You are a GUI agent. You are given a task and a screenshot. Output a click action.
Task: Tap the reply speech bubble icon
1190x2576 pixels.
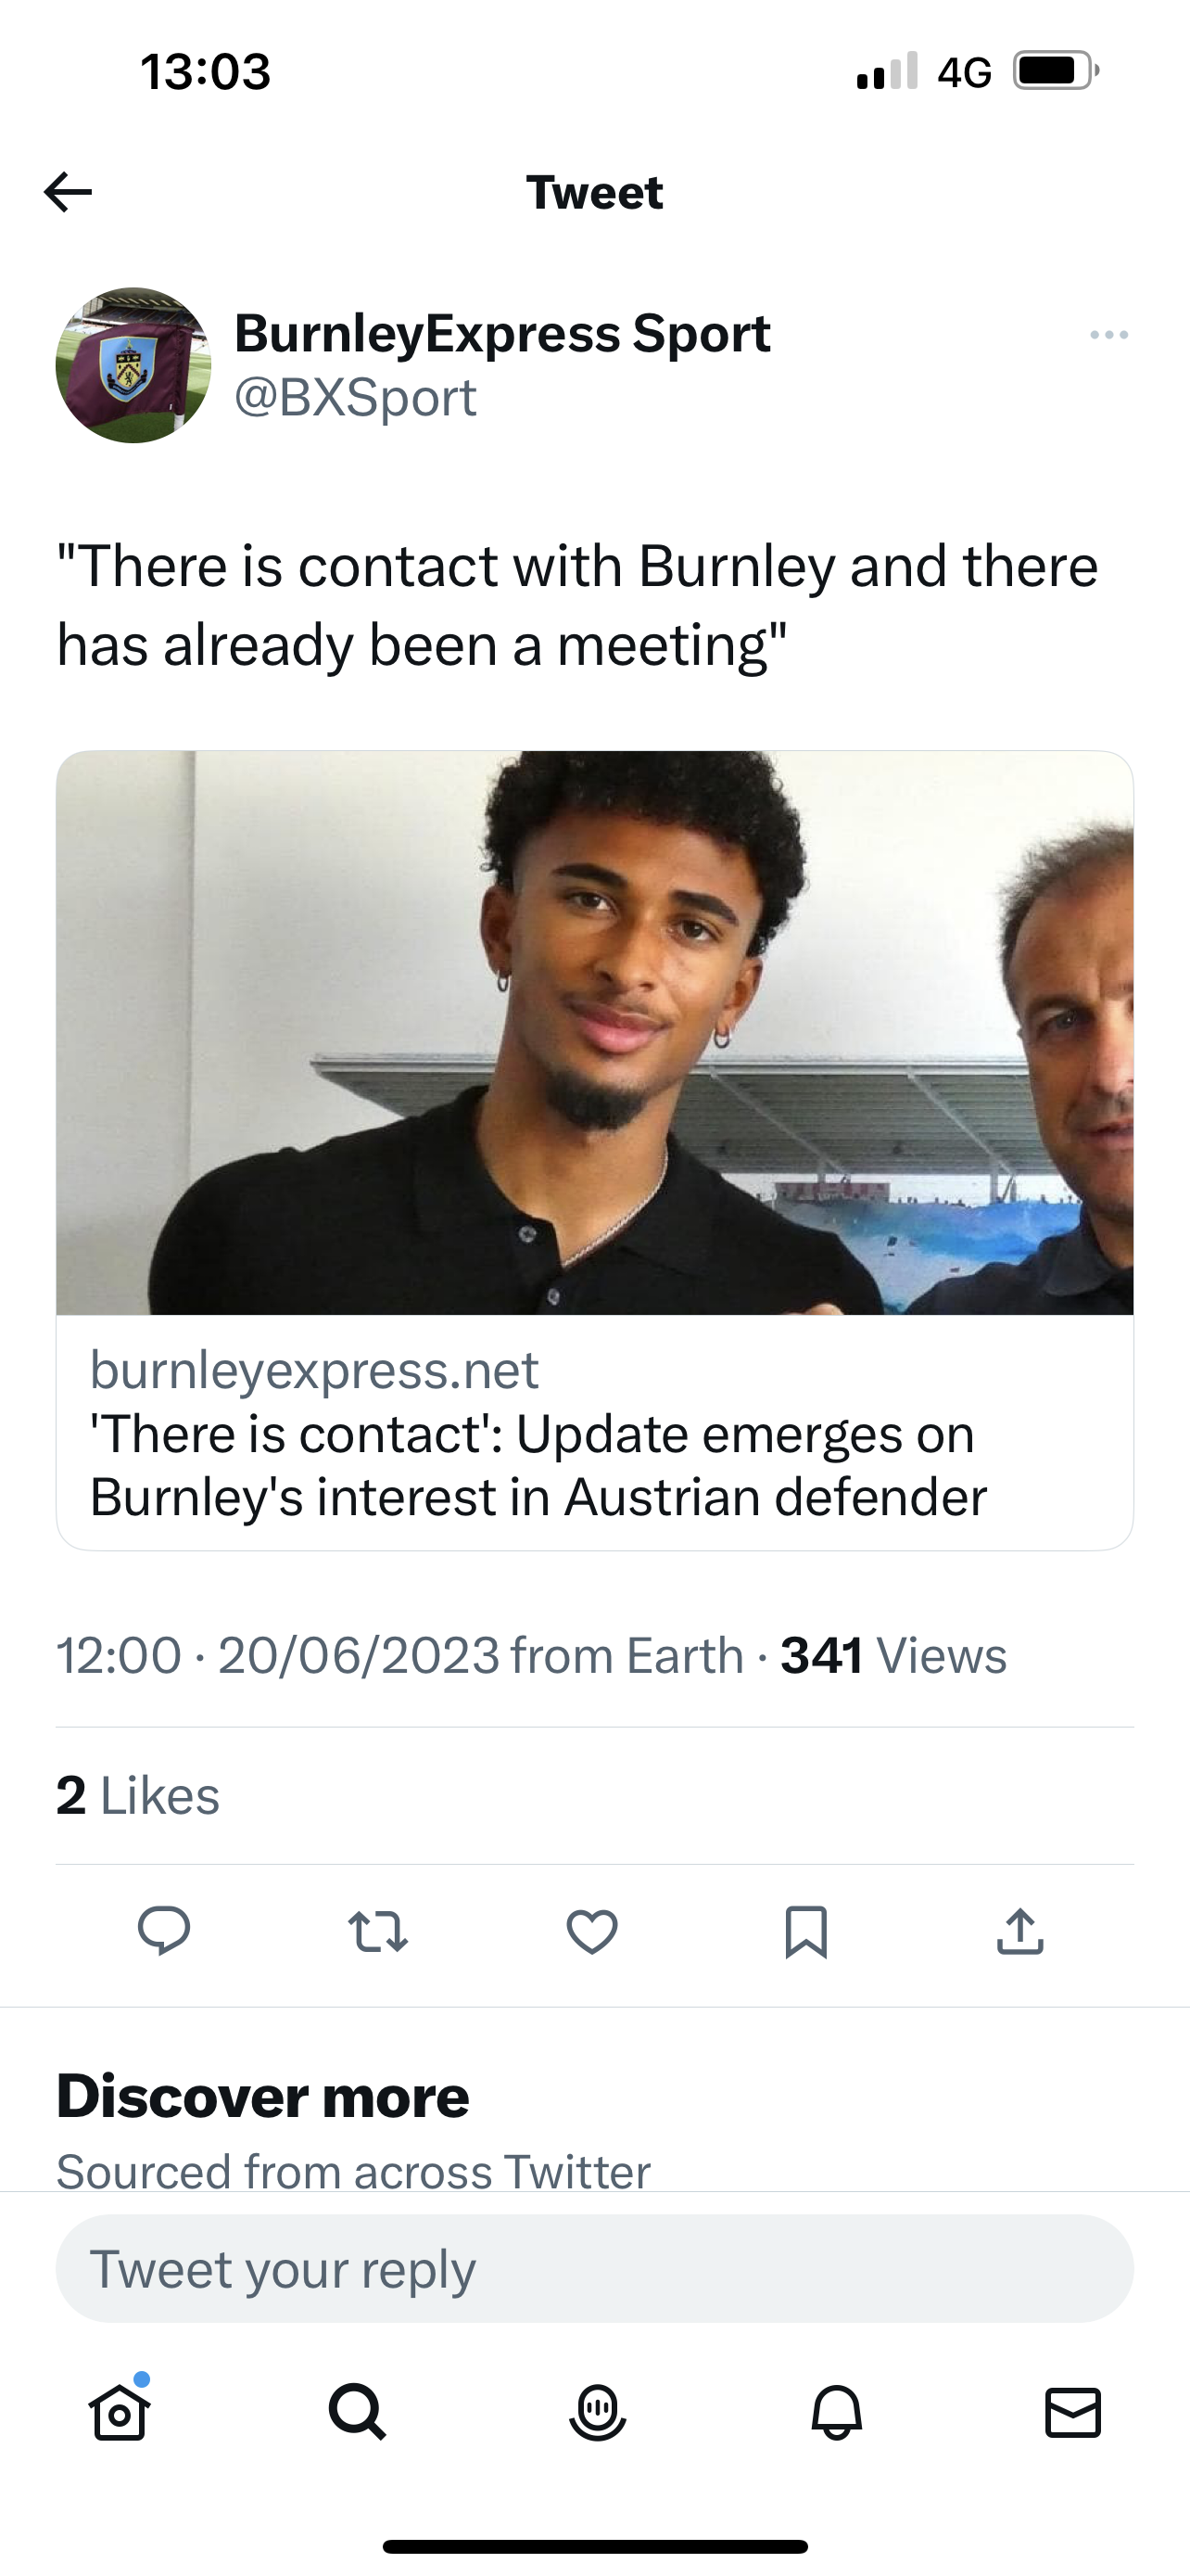164,1930
